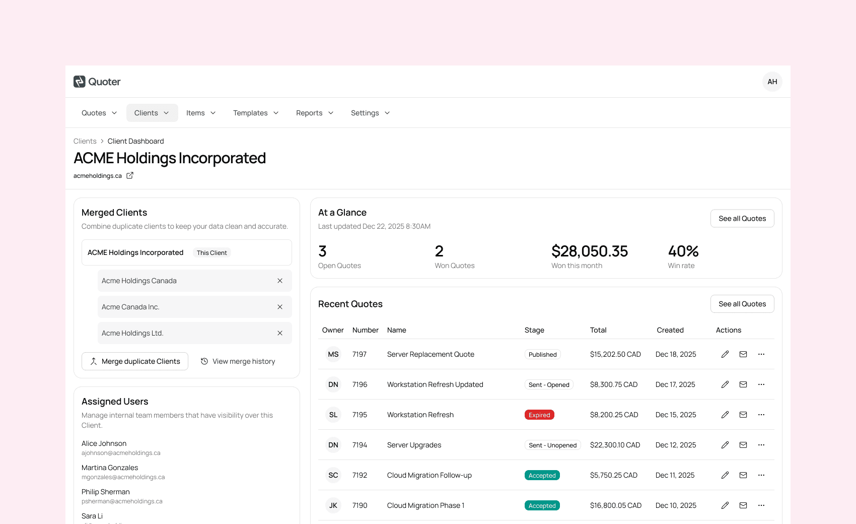Email quote 7190 using envelope icon
The width and height of the screenshot is (856, 524).
click(743, 505)
